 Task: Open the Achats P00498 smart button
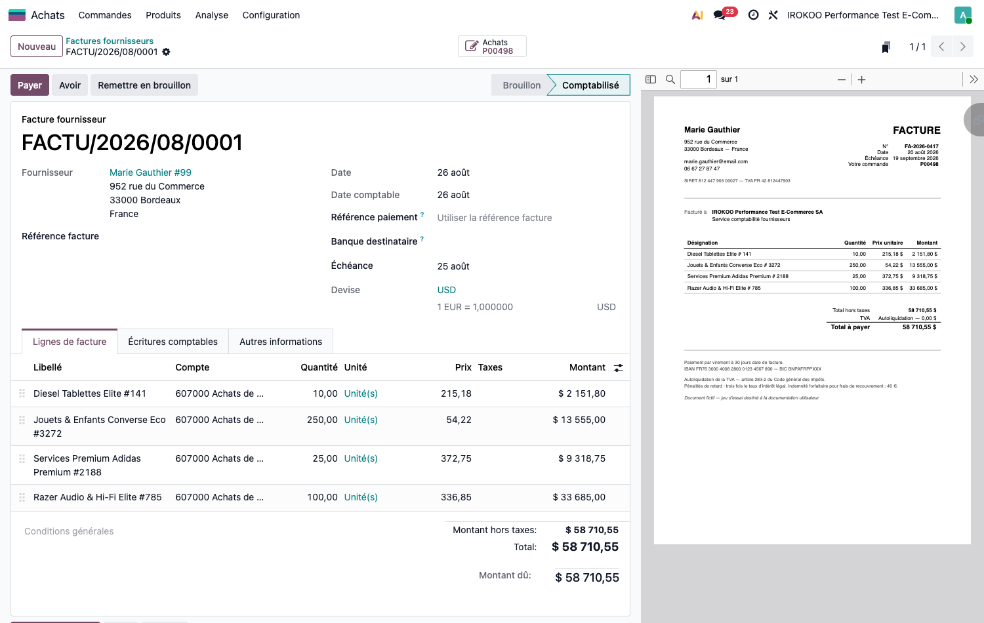492,47
